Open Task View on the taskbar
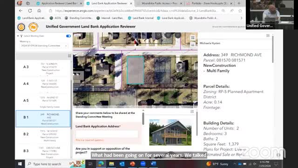The image size is (298, 168). click(90, 164)
